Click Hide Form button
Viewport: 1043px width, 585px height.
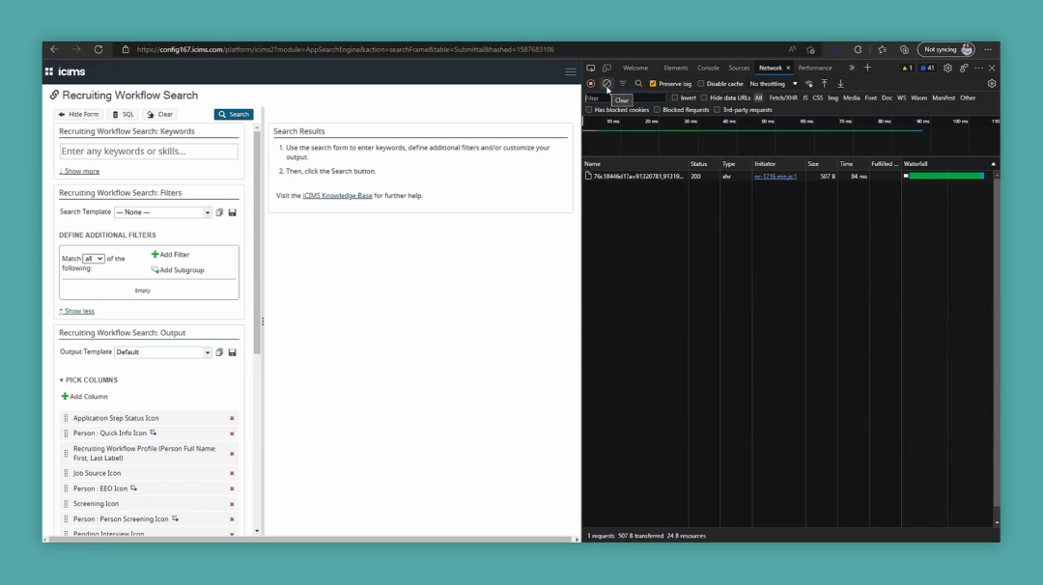pyautogui.click(x=78, y=114)
